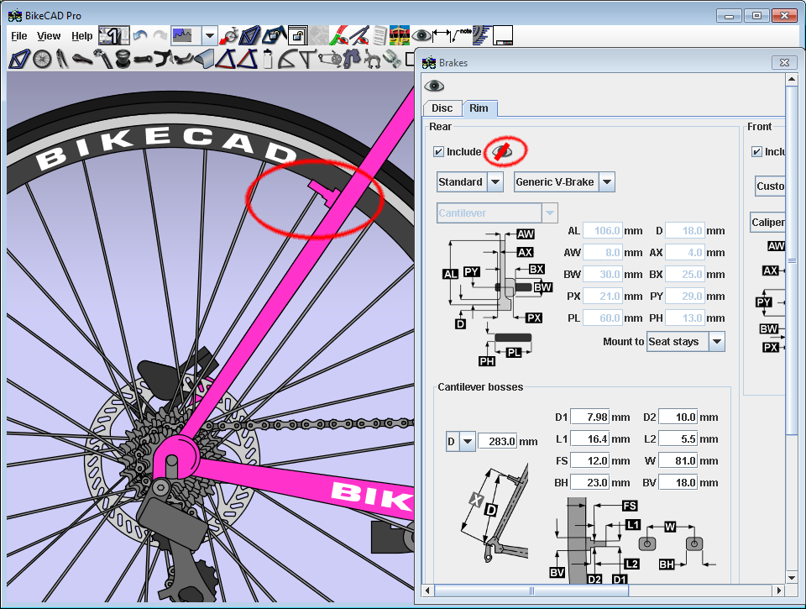Screen dimensions: 806x609
Task: Open the View menu
Action: click(x=49, y=36)
